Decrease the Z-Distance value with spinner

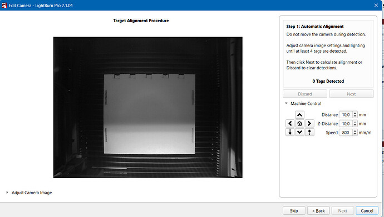[355, 125]
